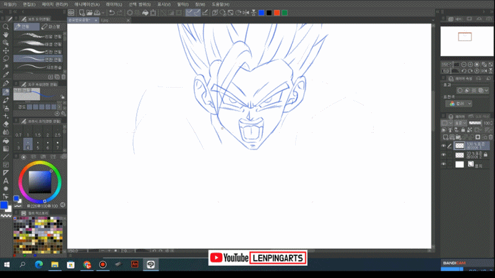
Task: Switch to the 1.jpg canvas tab
Action: click(x=115, y=20)
